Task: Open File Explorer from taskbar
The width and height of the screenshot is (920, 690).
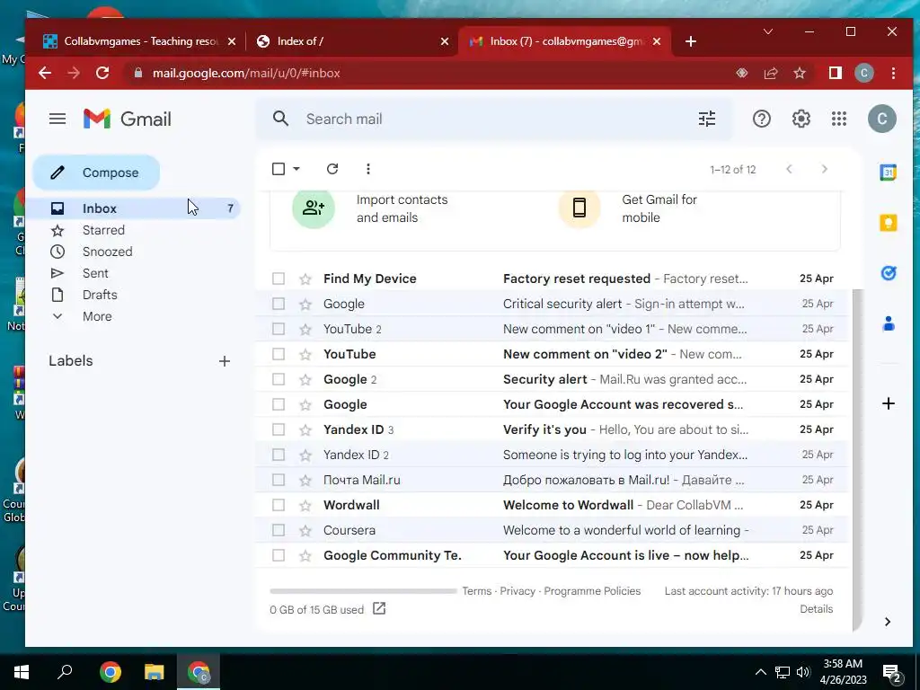Action: 155,672
